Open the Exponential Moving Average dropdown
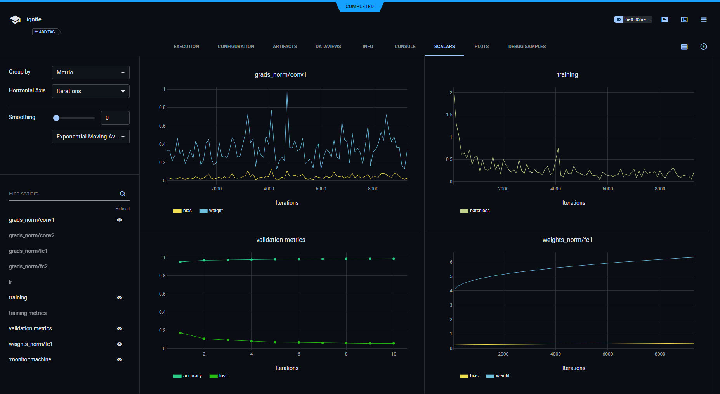This screenshot has width=720, height=394. 90,137
